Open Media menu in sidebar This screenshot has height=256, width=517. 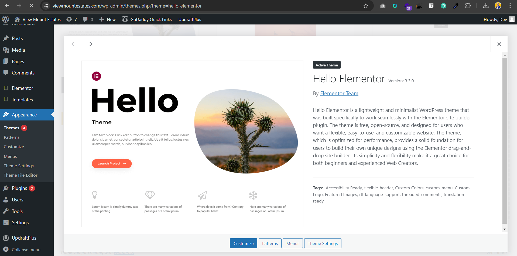pyautogui.click(x=18, y=50)
